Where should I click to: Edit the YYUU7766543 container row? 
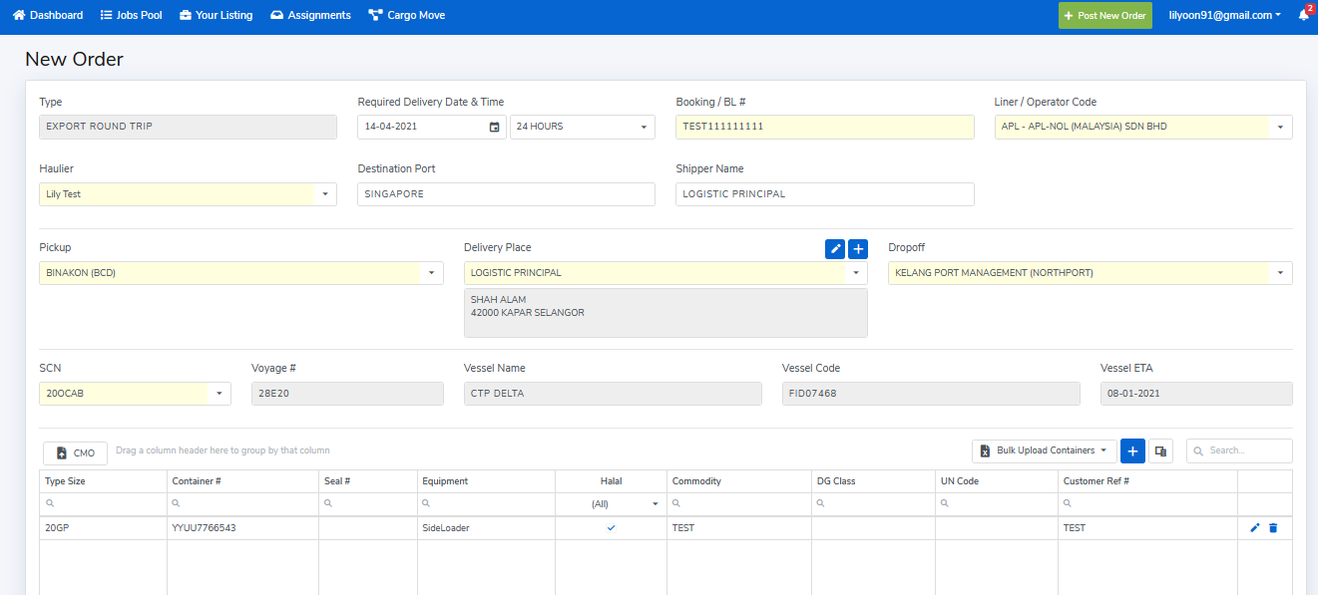click(x=1255, y=528)
